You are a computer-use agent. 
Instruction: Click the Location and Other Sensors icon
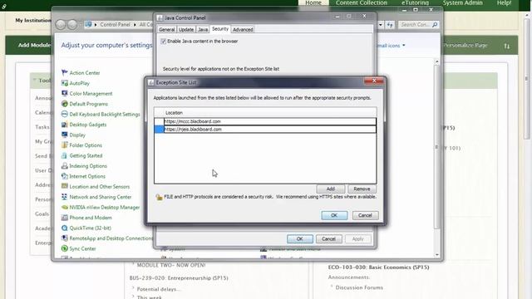pyautogui.click(x=65, y=186)
